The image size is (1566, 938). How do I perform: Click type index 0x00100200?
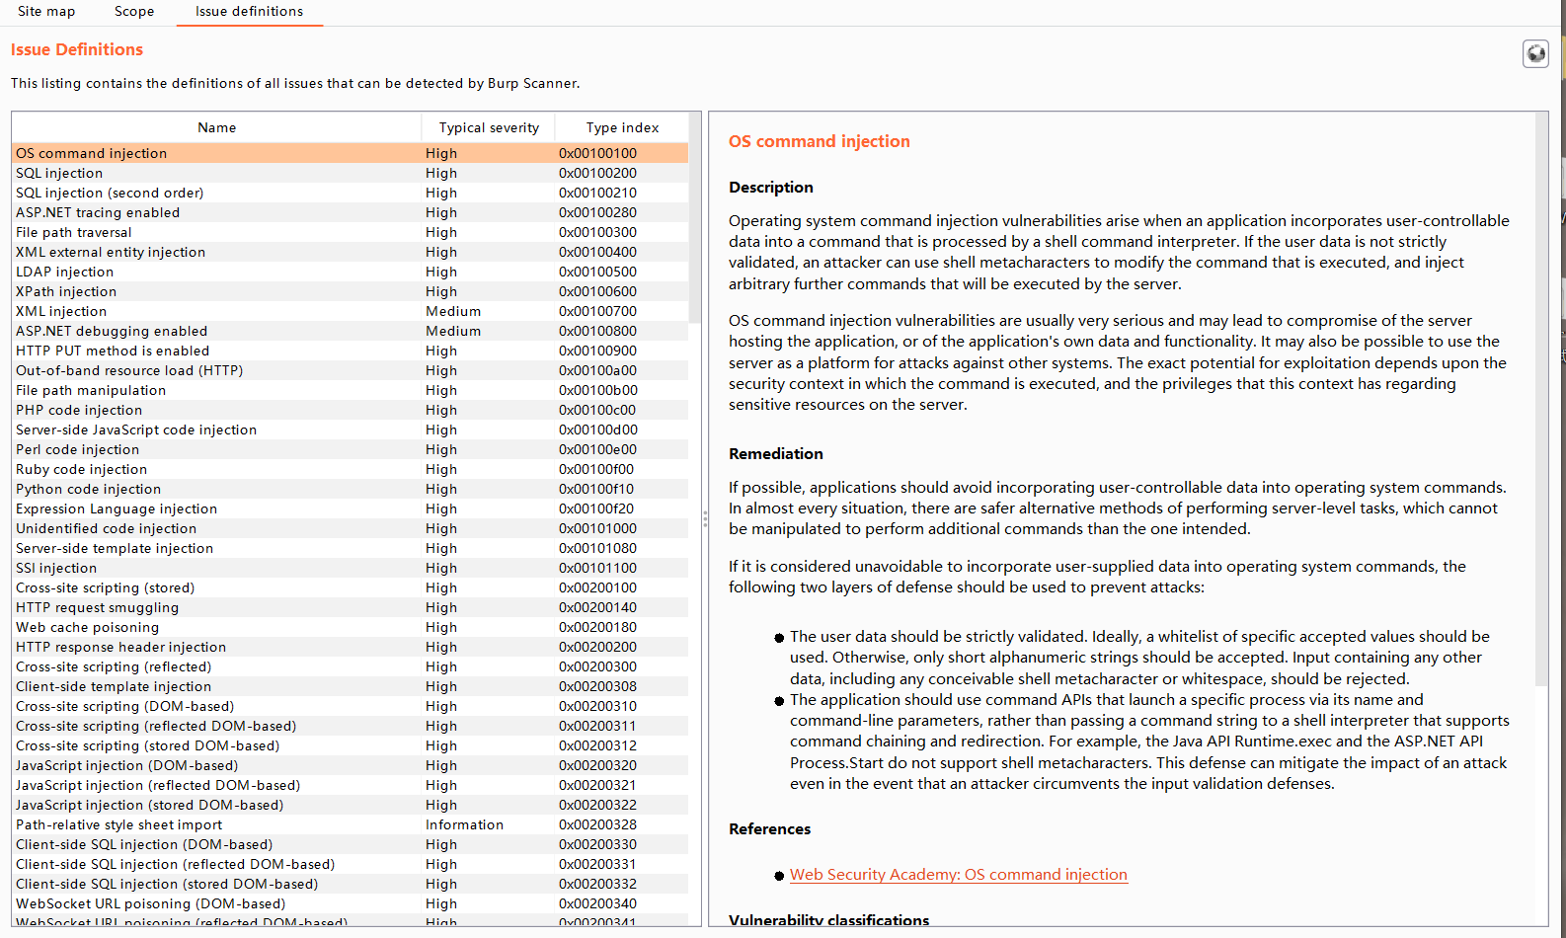(597, 173)
